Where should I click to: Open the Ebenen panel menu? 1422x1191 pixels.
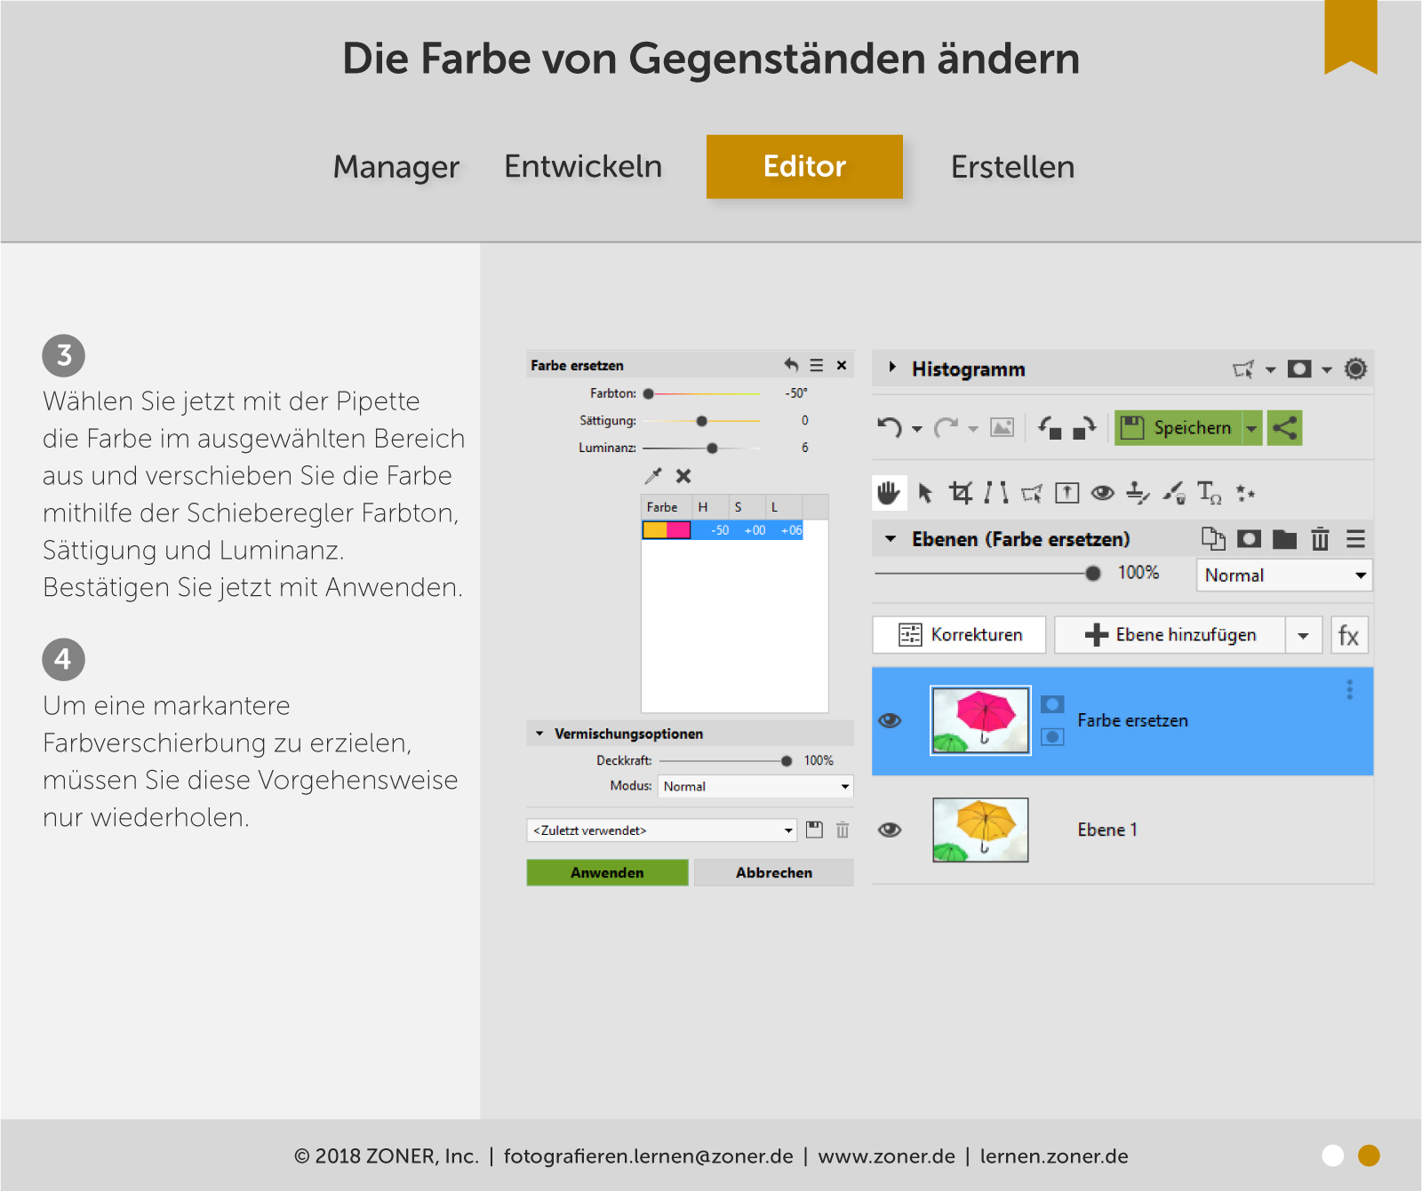click(1355, 538)
